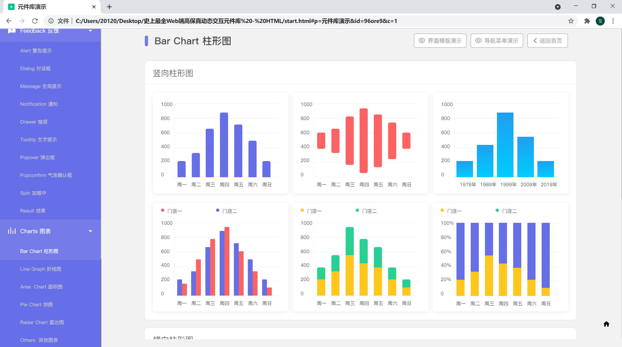This screenshot has width=622, height=347.
Task: Toggle 门店二 legend in percentage chart
Action: (506, 211)
